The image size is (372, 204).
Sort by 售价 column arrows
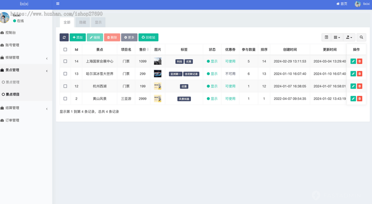click(148, 50)
